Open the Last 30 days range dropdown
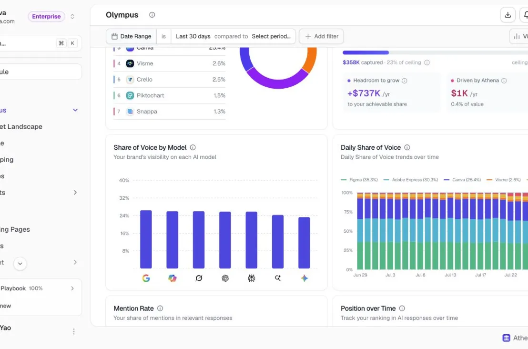528x349 pixels. click(x=193, y=36)
